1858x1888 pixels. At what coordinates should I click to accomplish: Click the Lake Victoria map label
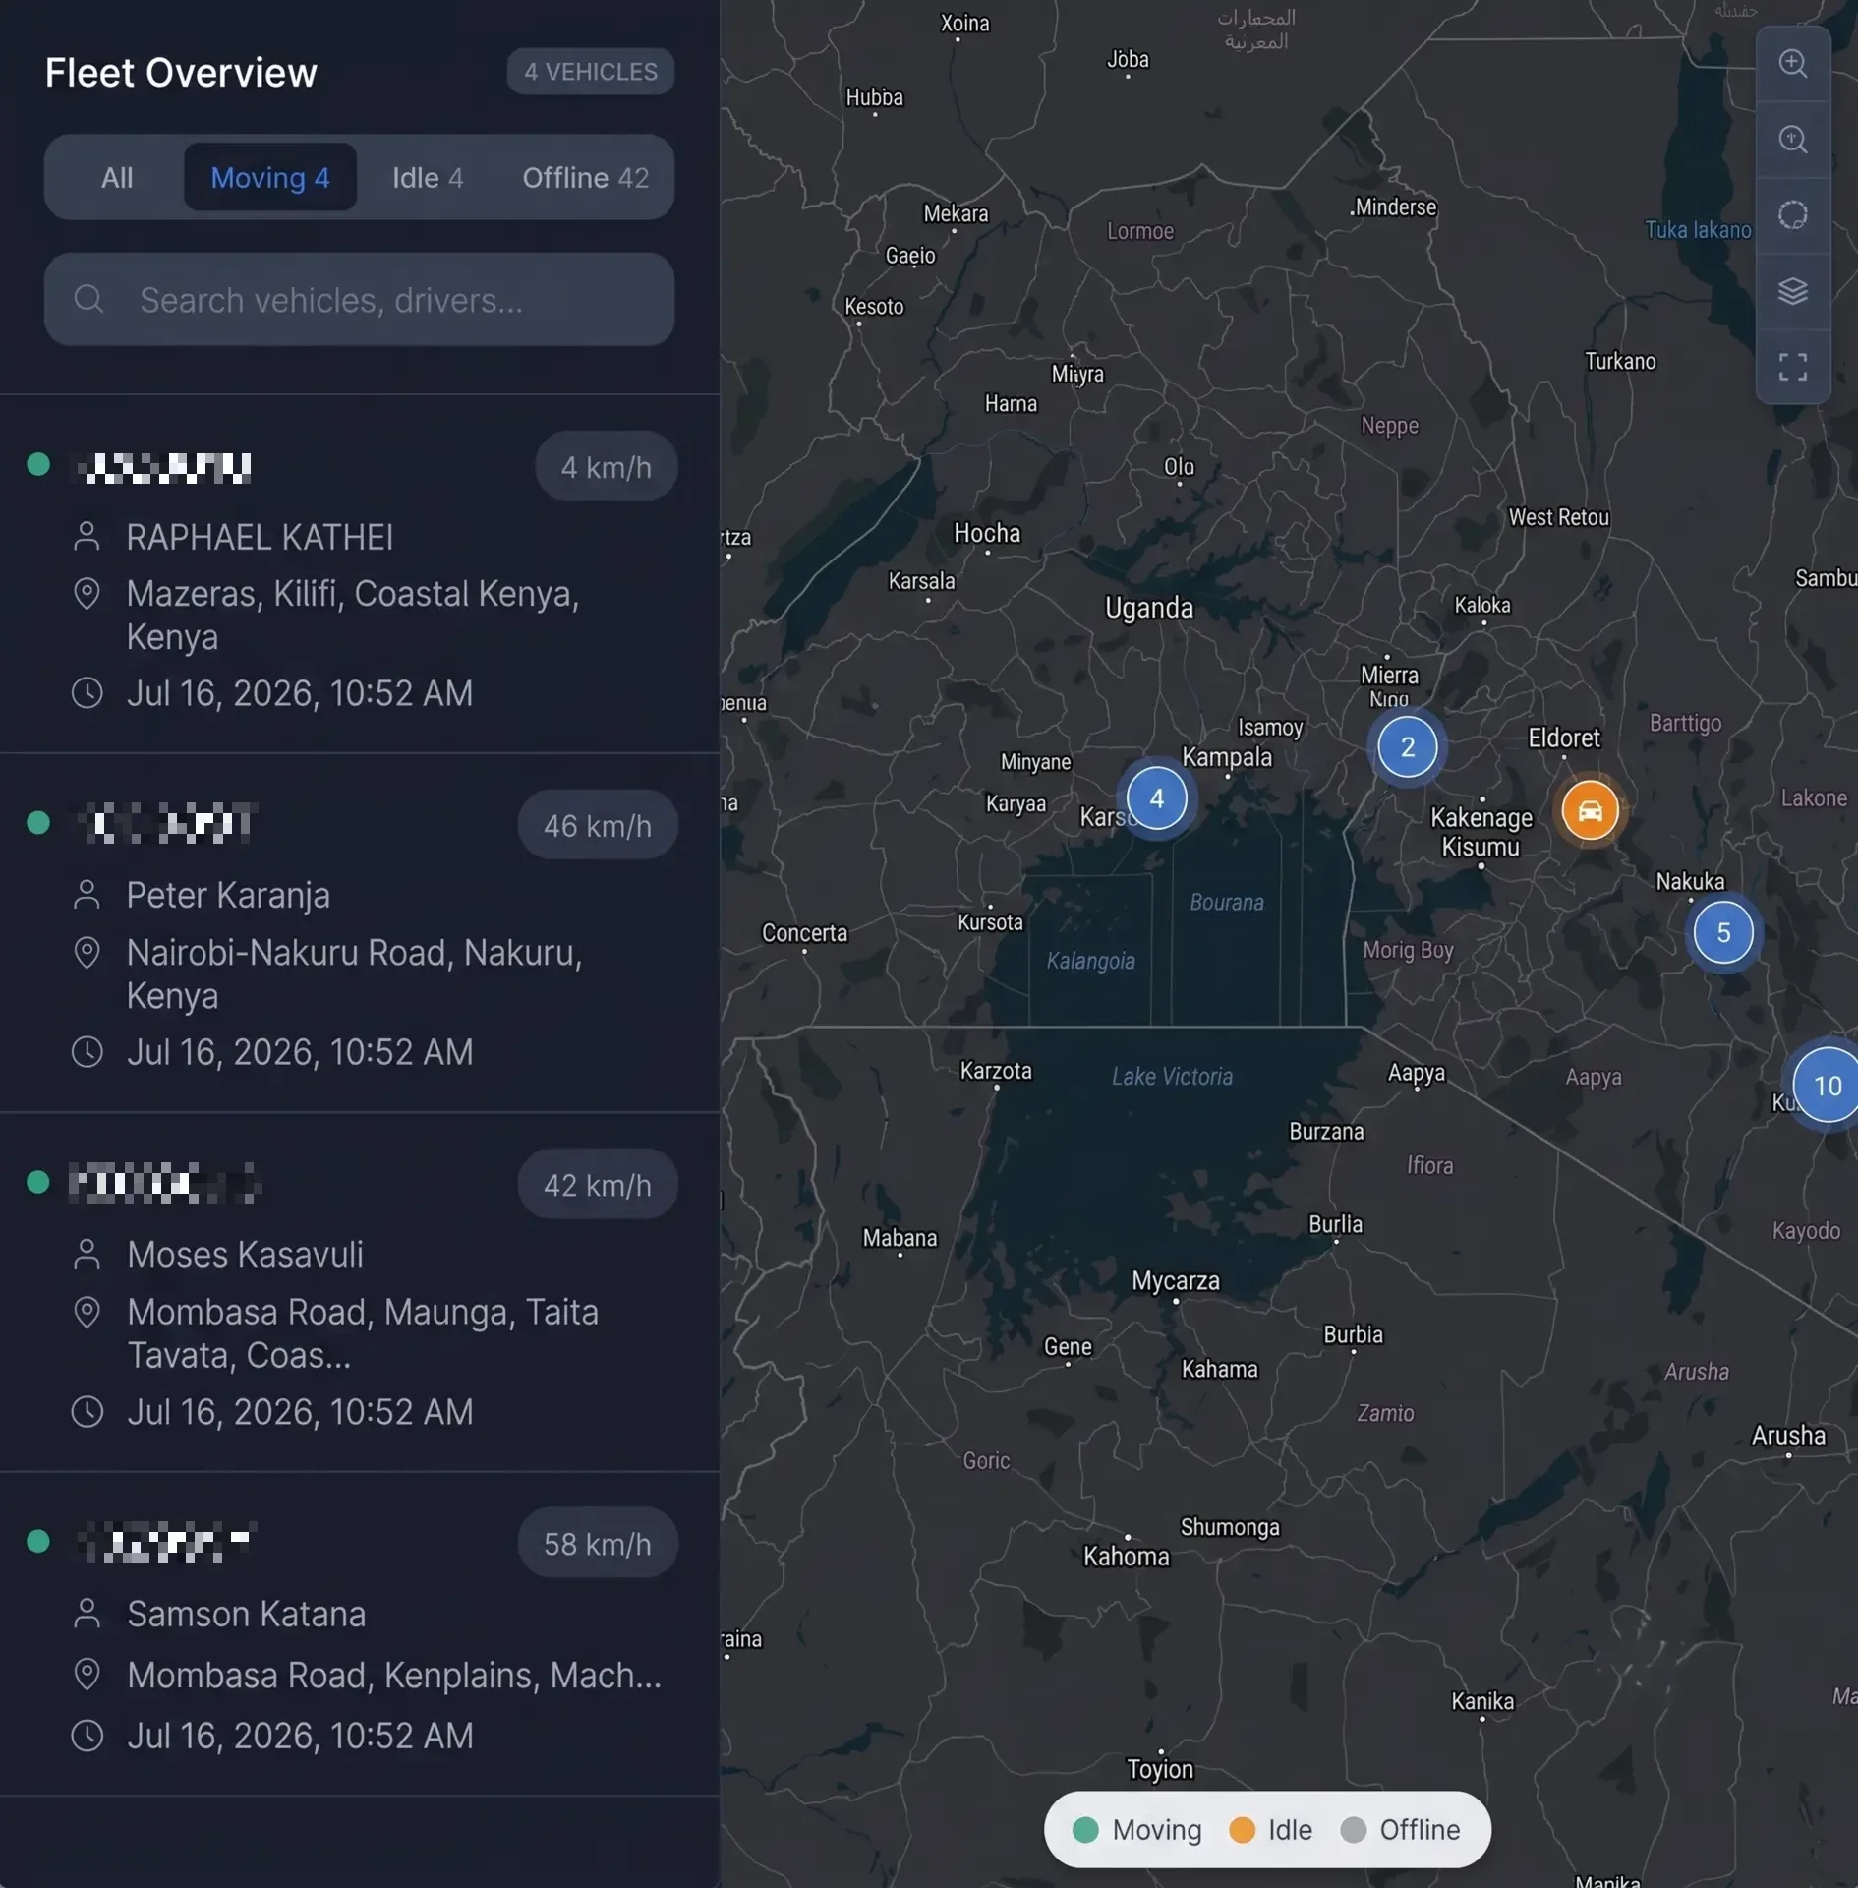(x=1172, y=1077)
